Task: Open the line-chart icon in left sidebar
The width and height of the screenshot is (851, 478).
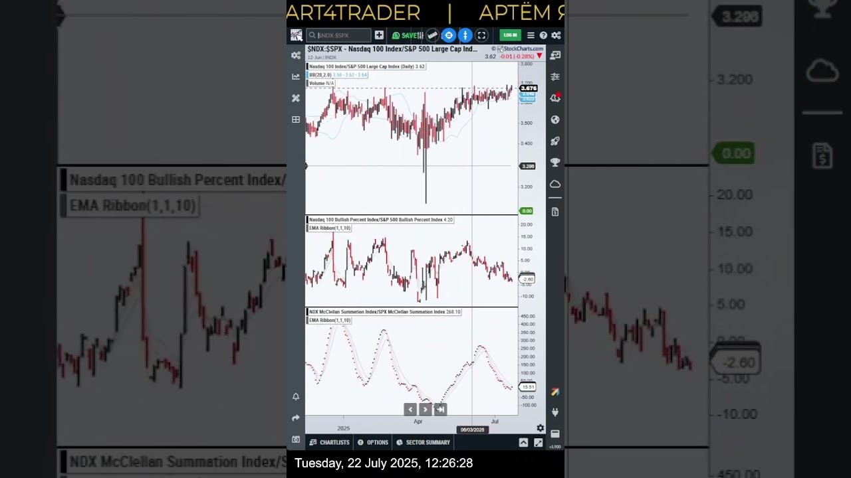Action: tap(296, 76)
